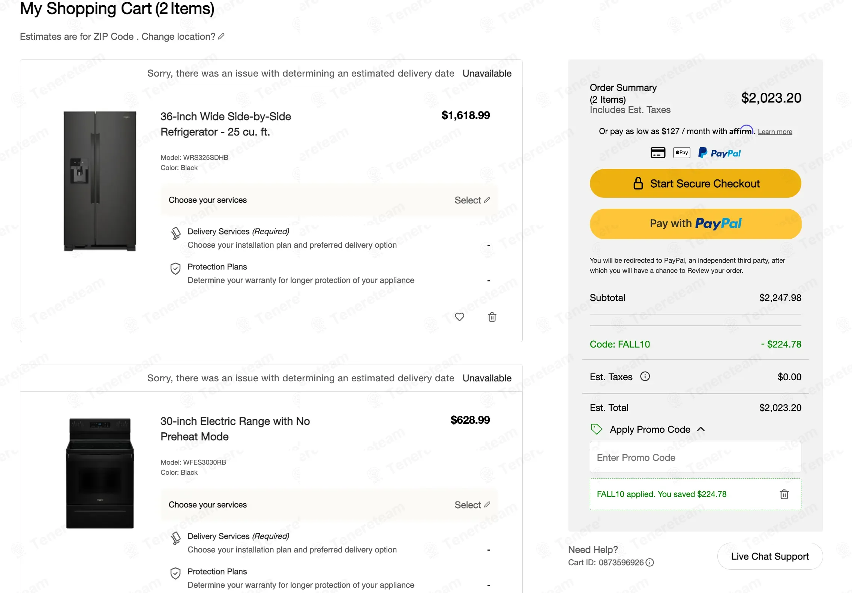The image size is (852, 593).
Task: Click the refrigerator product thumbnail
Action: (x=100, y=181)
